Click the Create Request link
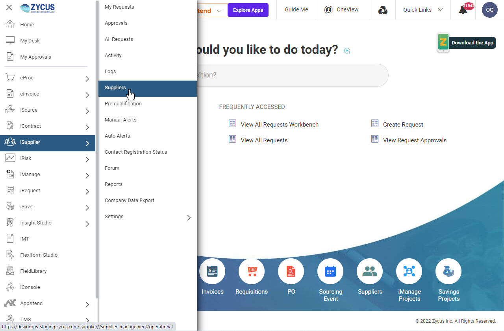Screen dimensions: 504x331 point(403,125)
